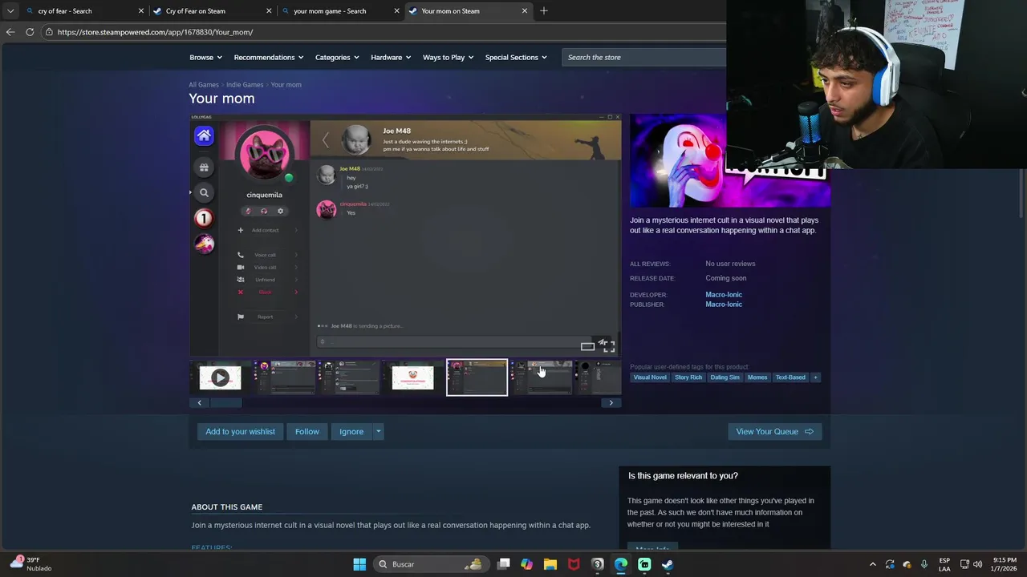Ignore this game
This screenshot has width=1027, height=577.
351,432
